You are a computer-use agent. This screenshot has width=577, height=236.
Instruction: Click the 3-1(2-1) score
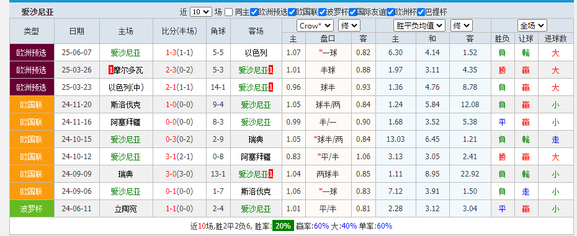click(x=179, y=157)
